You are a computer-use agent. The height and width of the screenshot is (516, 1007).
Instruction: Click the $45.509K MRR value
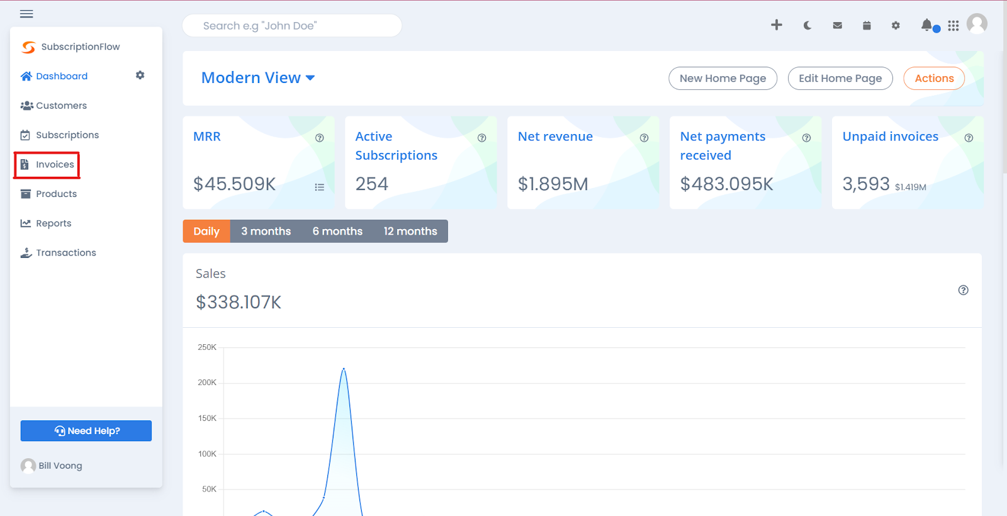coord(235,184)
